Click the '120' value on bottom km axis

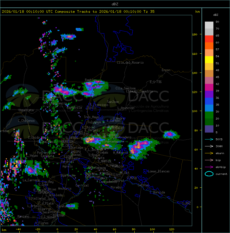[172, 229]
